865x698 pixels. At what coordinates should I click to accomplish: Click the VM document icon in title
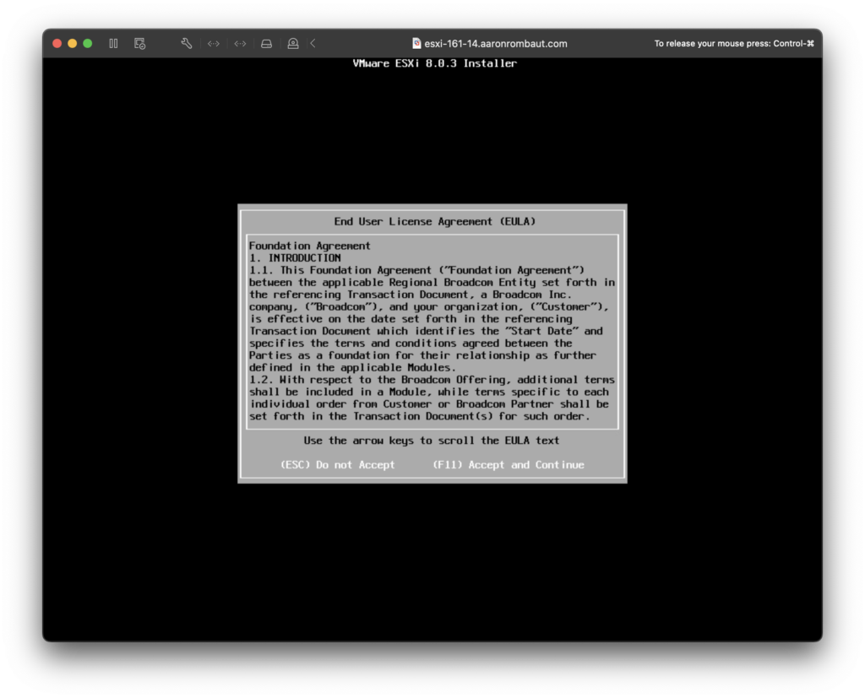click(x=416, y=43)
